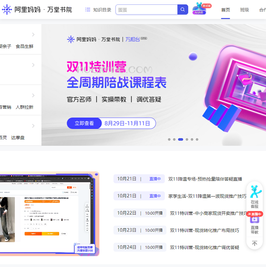This screenshot has height=267, width=266.
Task: Click the 使用电脑观看 note on thumbnail
Action: pos(85,249)
